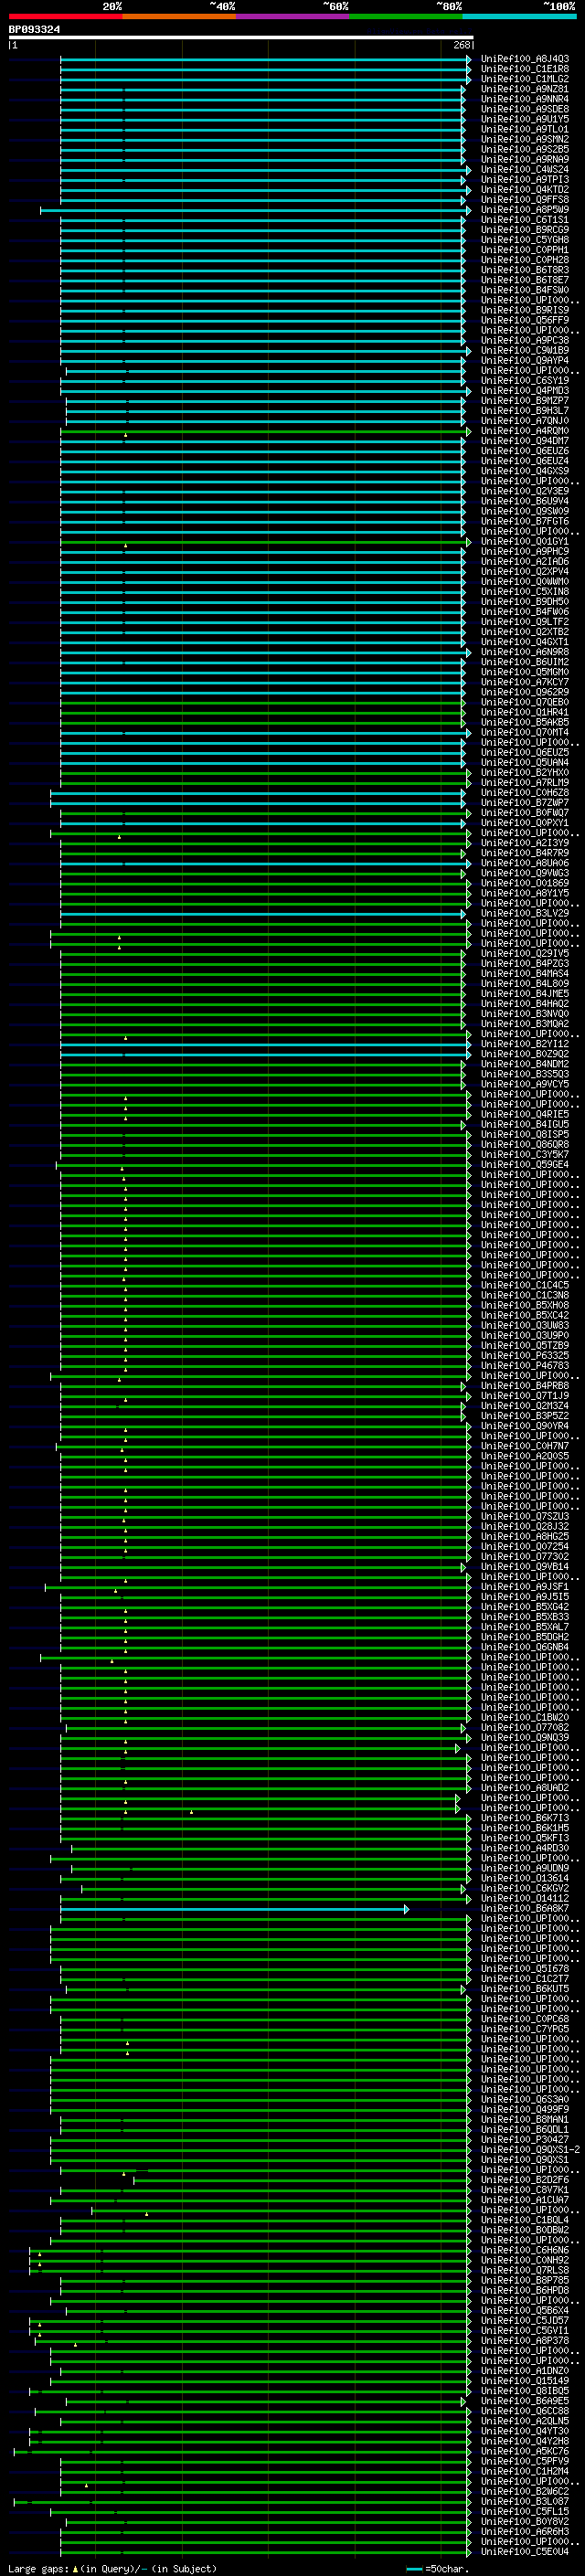Click the red 20% identity legend segment

pos(66,16)
